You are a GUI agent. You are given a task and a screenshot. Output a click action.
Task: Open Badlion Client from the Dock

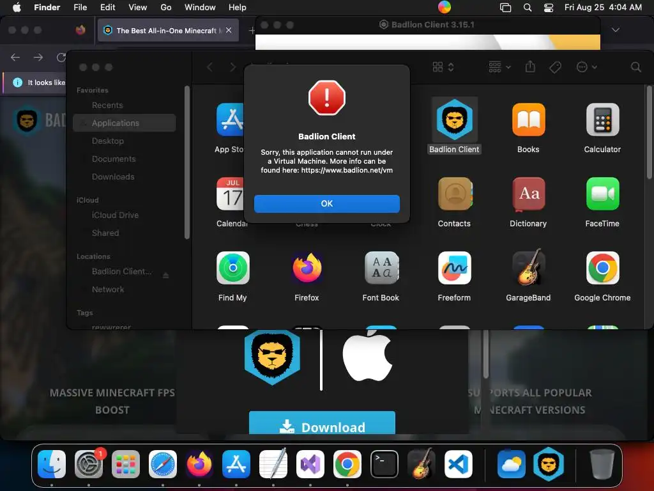pyautogui.click(x=549, y=464)
